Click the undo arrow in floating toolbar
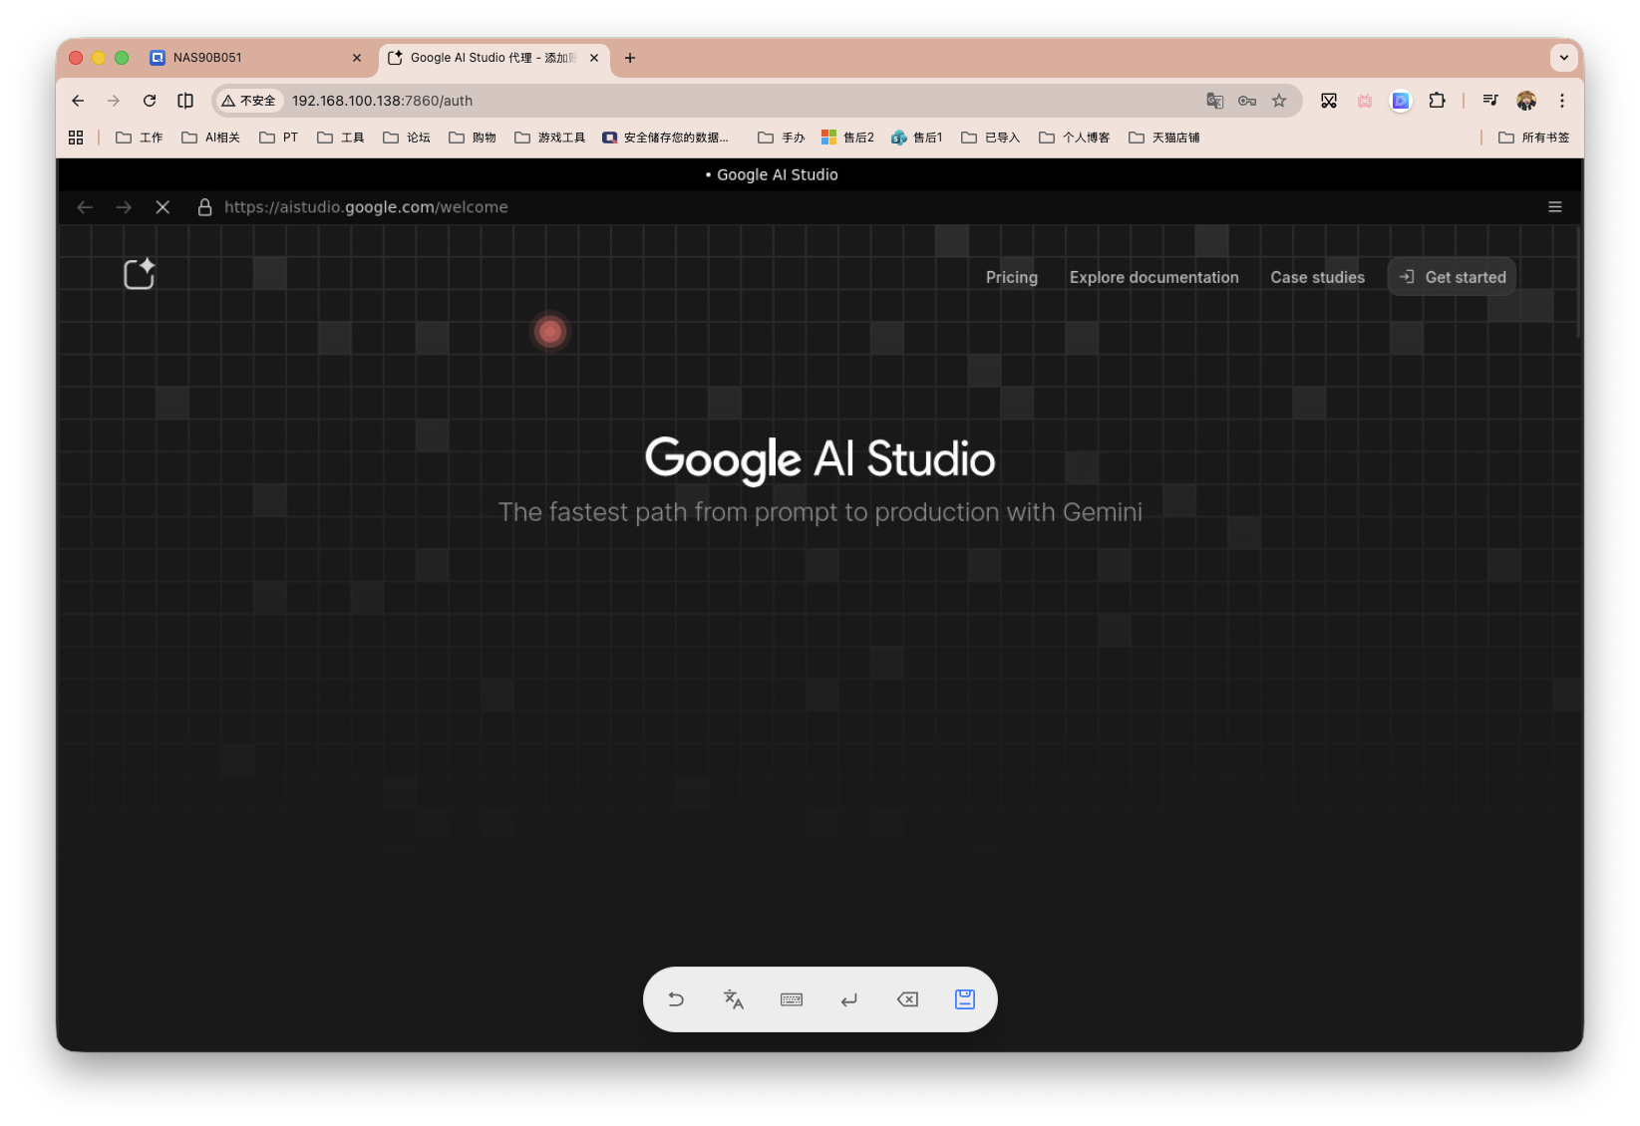The image size is (1640, 1126). (x=676, y=999)
